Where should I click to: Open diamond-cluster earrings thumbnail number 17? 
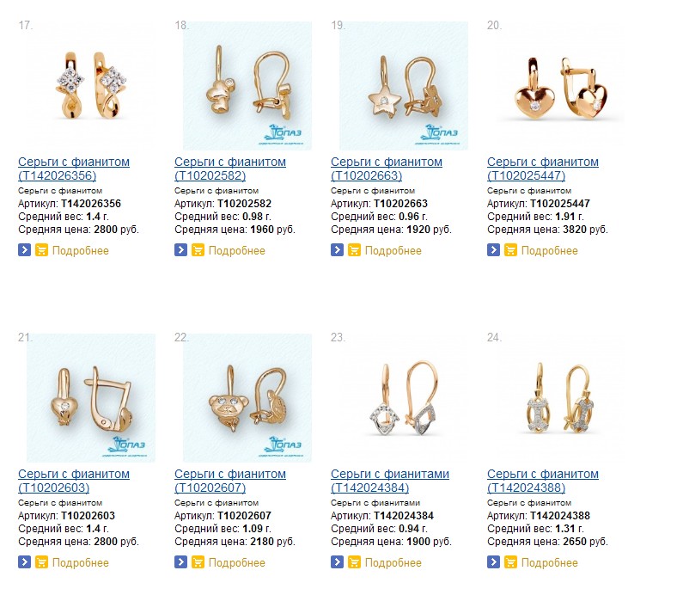[91, 86]
